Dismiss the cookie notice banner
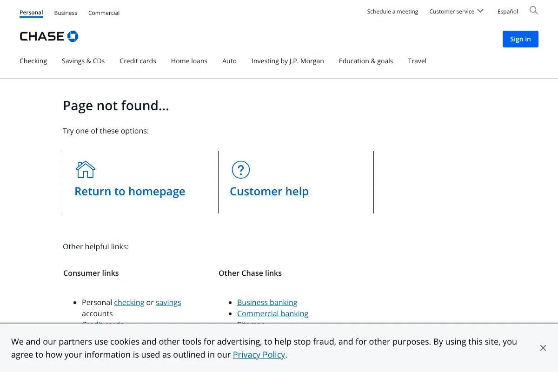 (x=543, y=347)
